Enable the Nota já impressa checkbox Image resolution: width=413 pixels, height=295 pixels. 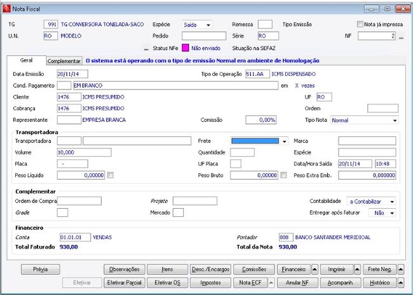[x=360, y=25]
